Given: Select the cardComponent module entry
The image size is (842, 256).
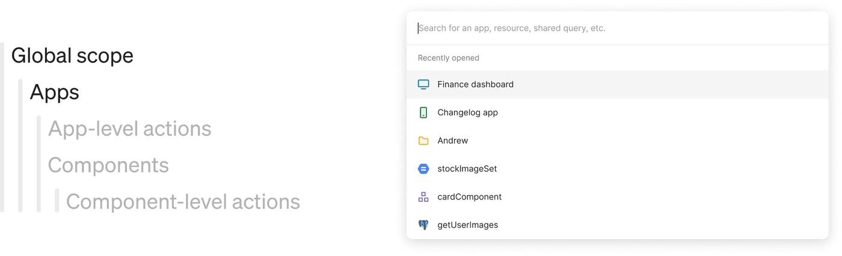Looking at the screenshot, I should pos(469,197).
